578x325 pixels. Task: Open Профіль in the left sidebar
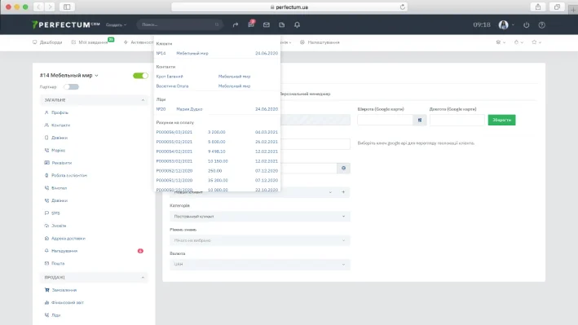click(x=60, y=112)
